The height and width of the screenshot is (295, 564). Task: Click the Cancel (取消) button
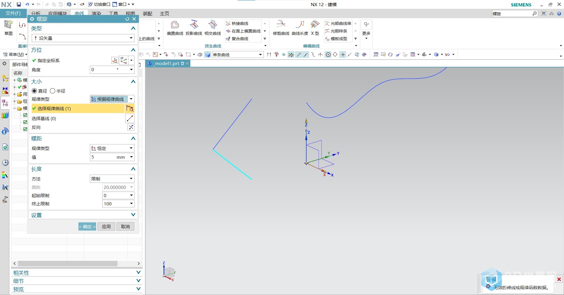pos(125,226)
